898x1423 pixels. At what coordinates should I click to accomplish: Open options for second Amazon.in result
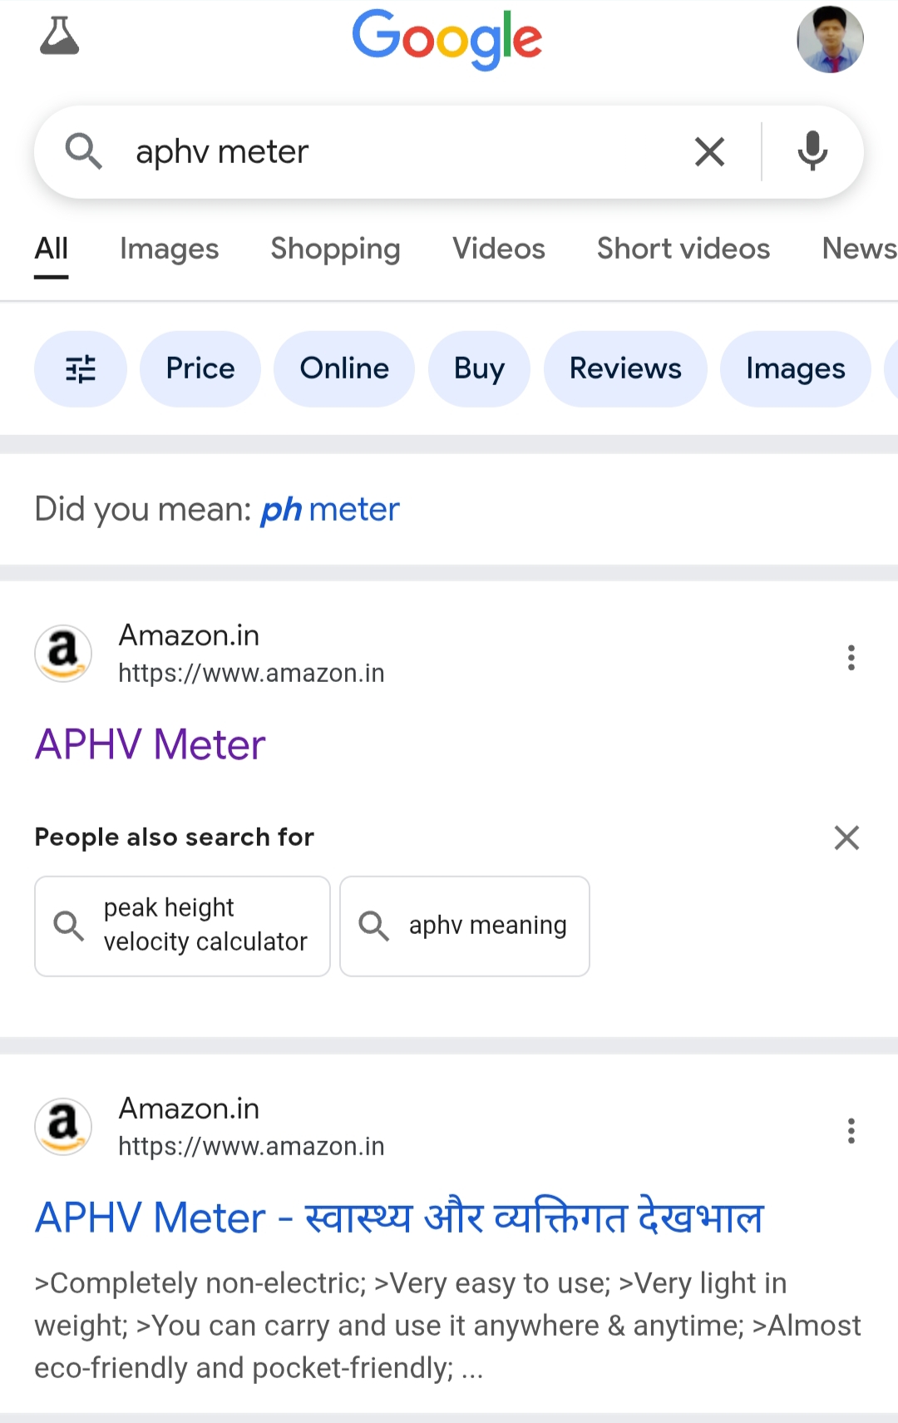851,1130
